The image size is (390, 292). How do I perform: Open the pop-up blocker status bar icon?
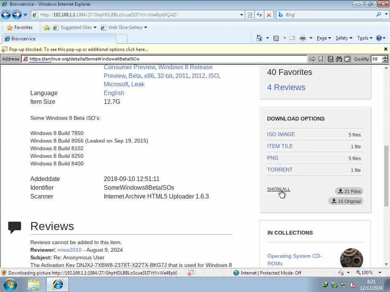coord(191,273)
